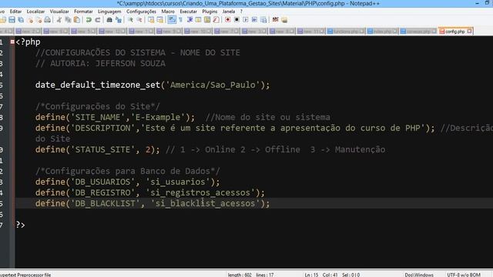This screenshot has height=277, width=493.
Task: Open the Plugins menu
Action: (210, 12)
